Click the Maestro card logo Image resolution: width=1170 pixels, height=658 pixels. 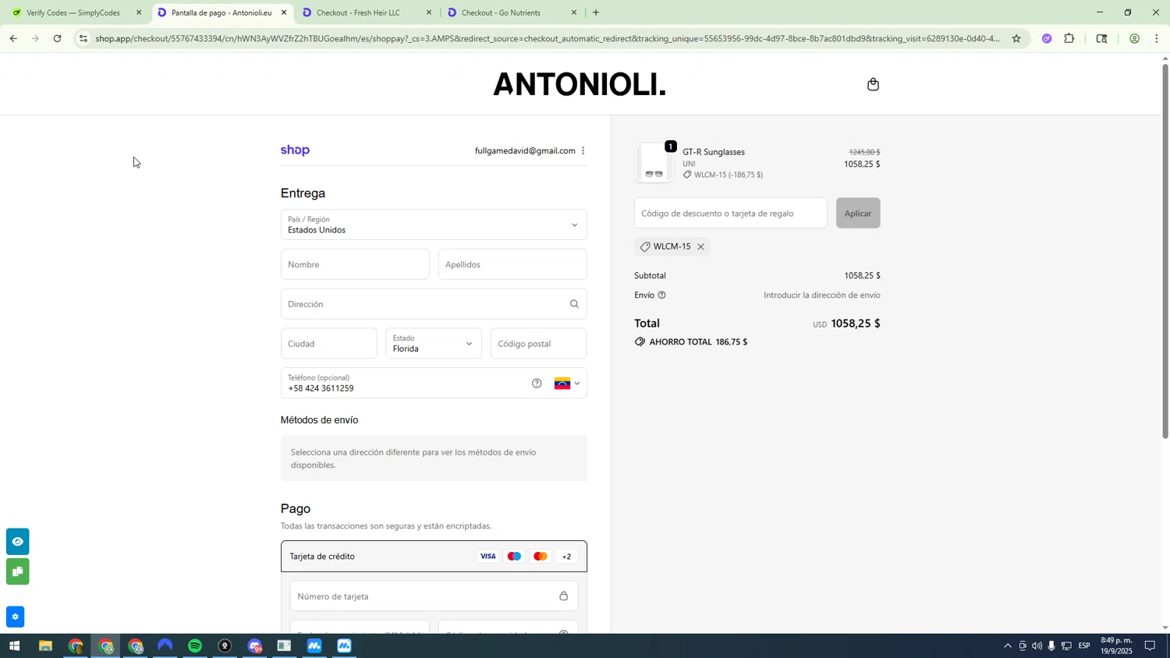tap(514, 557)
